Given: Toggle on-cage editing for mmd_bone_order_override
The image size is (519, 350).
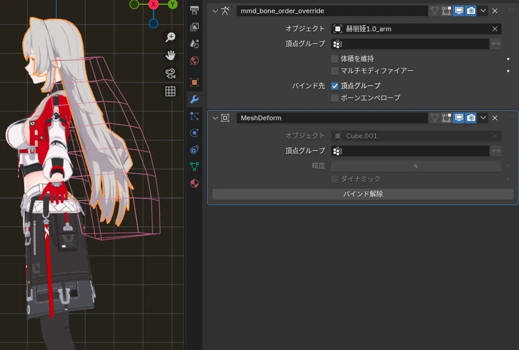Looking at the screenshot, I should [435, 11].
